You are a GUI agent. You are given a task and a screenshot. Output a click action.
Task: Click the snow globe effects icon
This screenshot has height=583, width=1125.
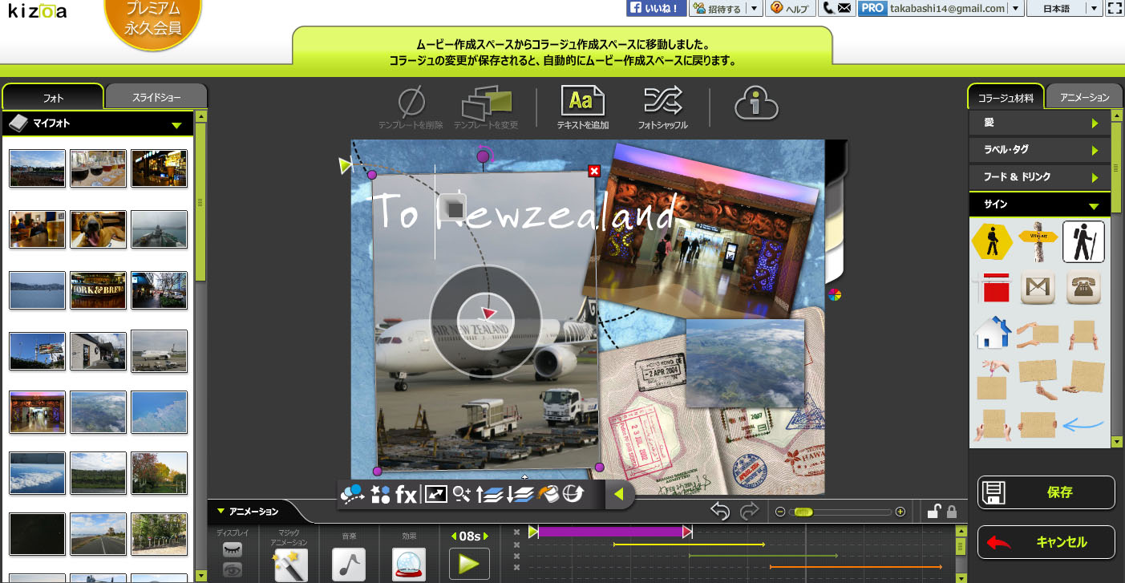tap(409, 564)
